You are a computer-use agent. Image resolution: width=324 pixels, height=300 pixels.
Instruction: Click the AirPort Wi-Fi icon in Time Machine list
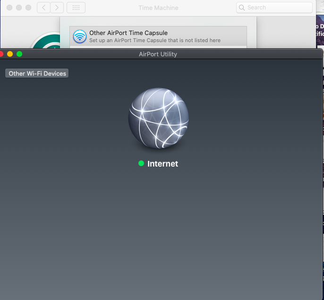79,36
